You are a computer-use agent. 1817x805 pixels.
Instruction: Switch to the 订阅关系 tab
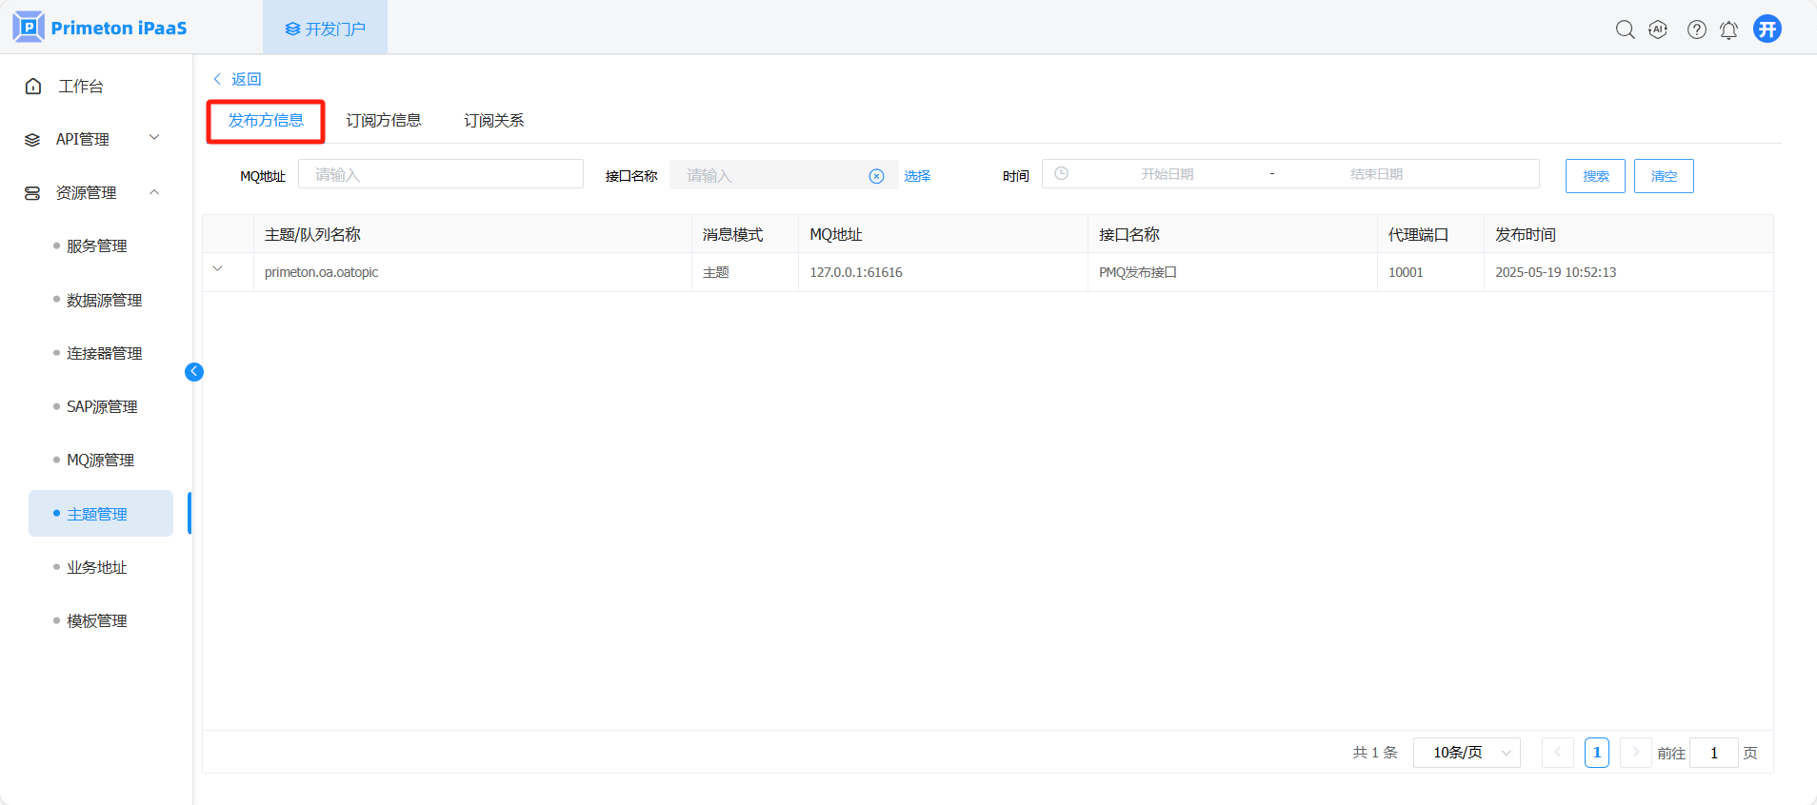(493, 121)
